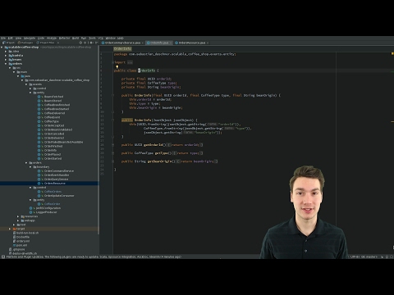Expand the beans module tree node
The image size is (394, 295).
click(x=6, y=60)
